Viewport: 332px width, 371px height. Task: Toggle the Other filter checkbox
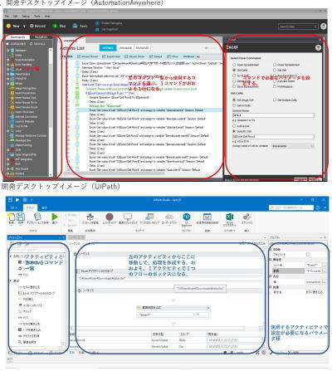(x=168, y=56)
